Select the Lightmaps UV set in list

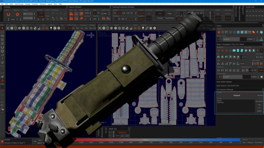tap(220, 102)
